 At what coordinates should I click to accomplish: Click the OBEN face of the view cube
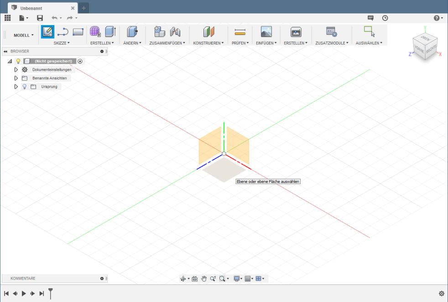click(x=425, y=39)
